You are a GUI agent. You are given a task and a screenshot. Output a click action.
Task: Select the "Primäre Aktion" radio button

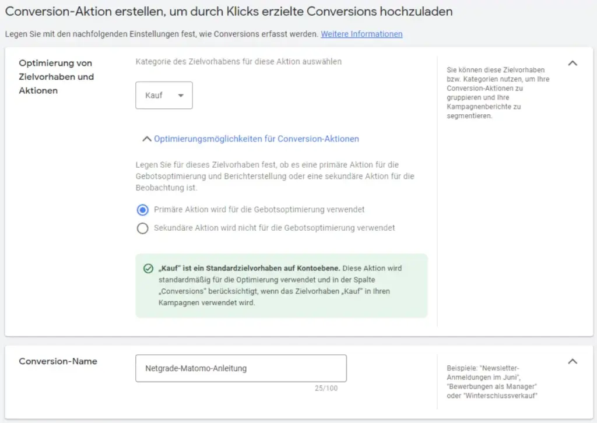point(142,210)
